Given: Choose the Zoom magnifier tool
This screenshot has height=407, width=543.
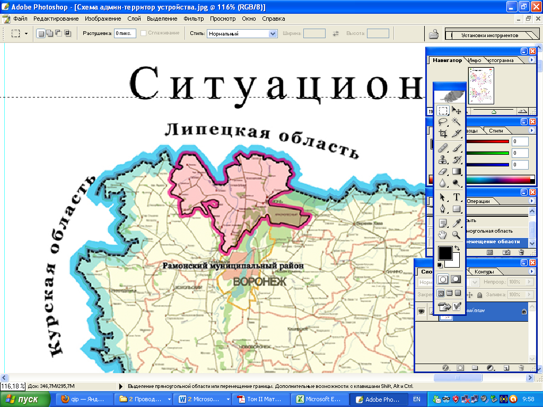Looking at the screenshot, I should pyautogui.click(x=456, y=235).
